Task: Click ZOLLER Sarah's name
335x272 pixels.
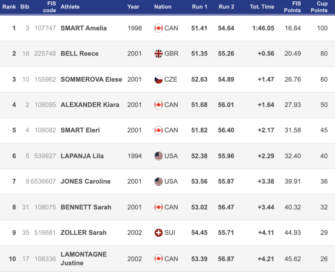Action: (83, 232)
